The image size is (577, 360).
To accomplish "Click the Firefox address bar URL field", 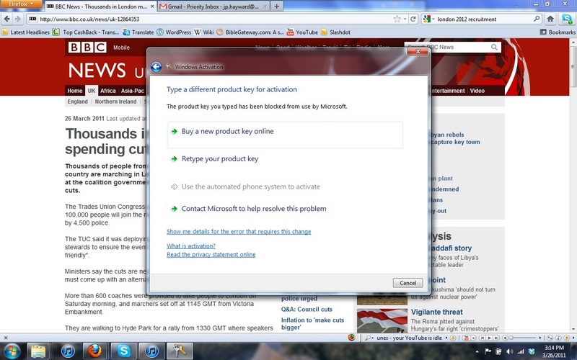I will (x=216, y=19).
